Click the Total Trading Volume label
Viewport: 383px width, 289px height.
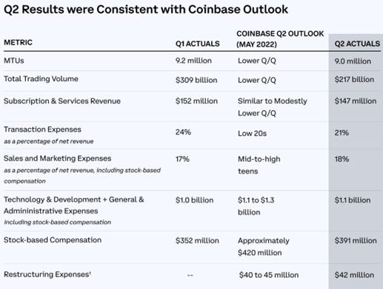41,79
